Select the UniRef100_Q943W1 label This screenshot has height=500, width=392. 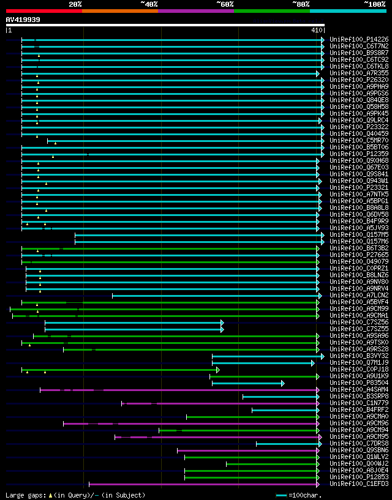point(359,181)
